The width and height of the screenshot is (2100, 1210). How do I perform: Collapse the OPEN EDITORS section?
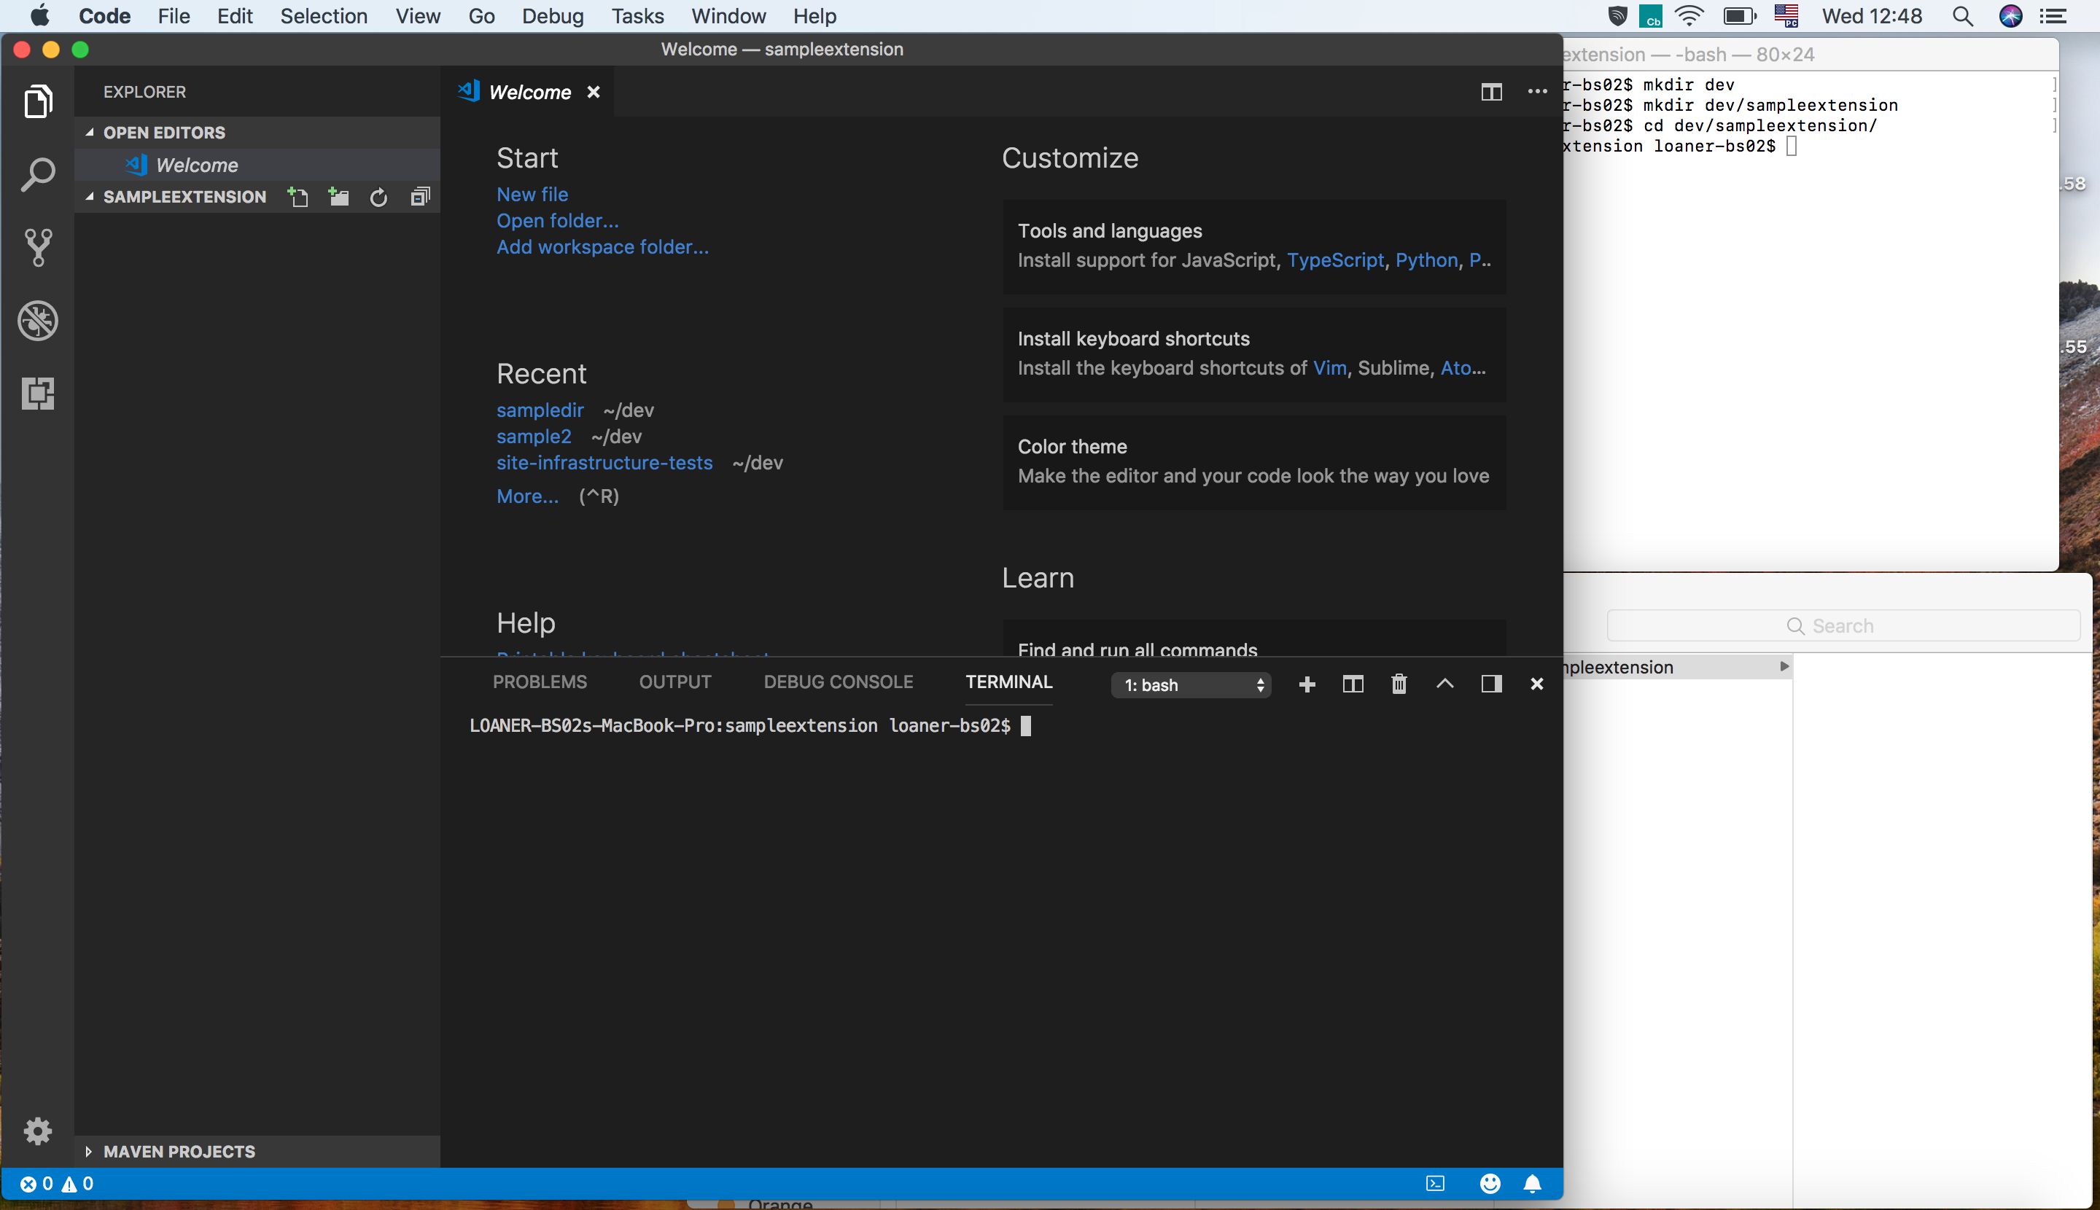[164, 132]
